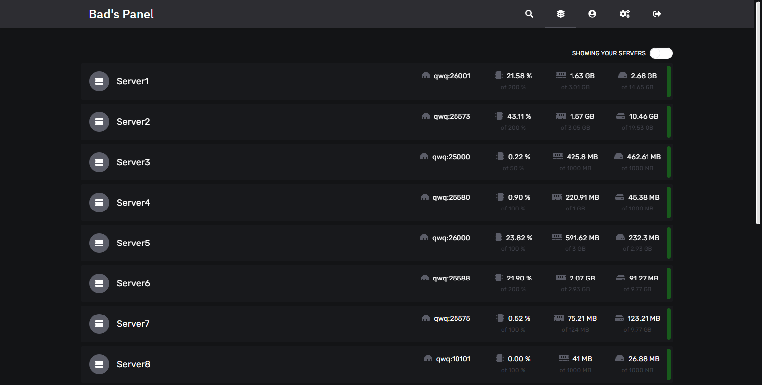Click the qwq:26001 address on Server1

[x=452, y=76]
